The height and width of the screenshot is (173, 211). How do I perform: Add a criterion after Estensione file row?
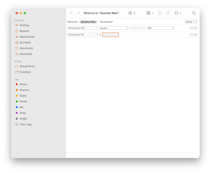click(x=196, y=35)
